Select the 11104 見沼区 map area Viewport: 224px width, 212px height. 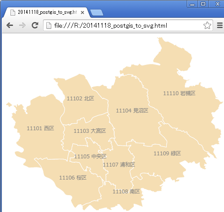[132, 111]
